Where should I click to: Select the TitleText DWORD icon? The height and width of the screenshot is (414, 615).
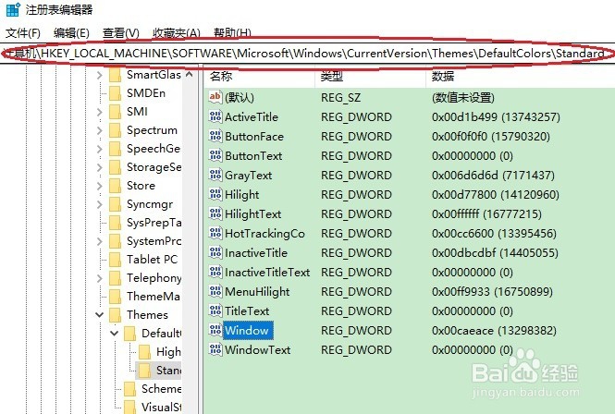pos(215,310)
